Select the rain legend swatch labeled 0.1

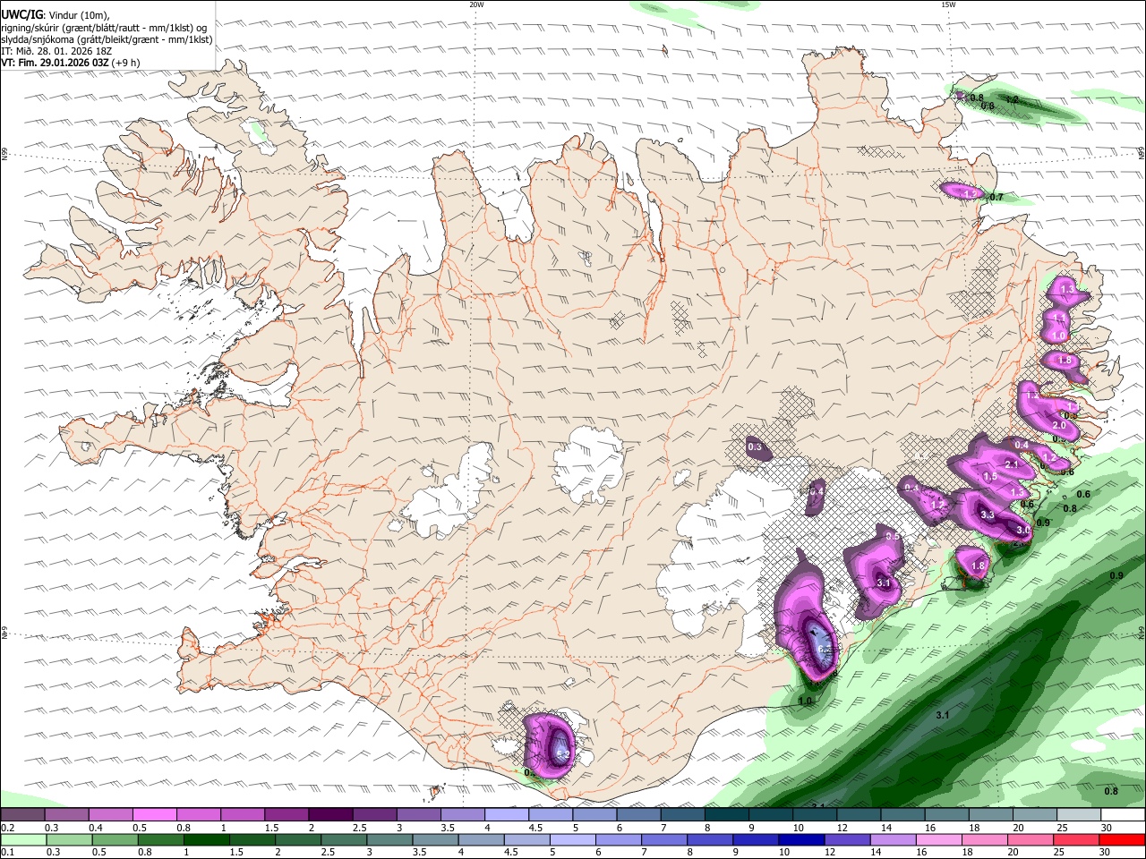(x=22, y=840)
